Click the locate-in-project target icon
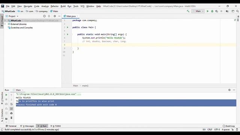 click(44, 16)
